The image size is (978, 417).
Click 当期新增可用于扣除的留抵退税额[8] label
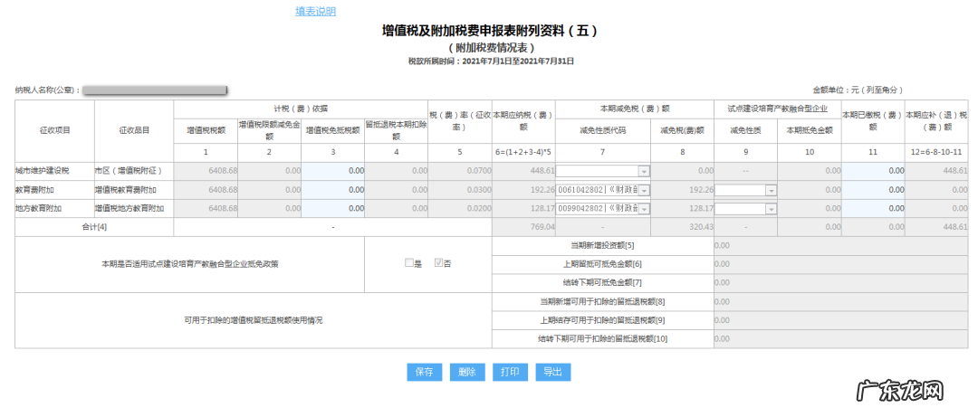pyautogui.click(x=602, y=302)
